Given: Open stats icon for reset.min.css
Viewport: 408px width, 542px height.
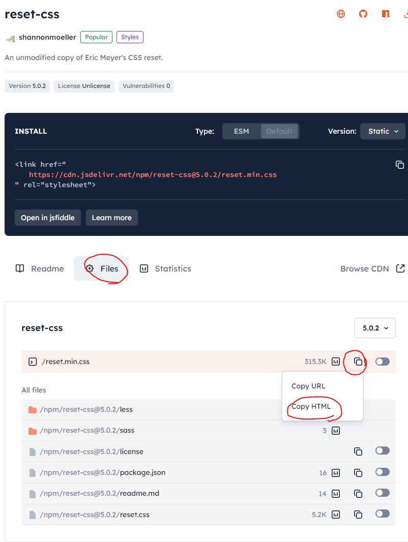Looking at the screenshot, I should pos(336,362).
